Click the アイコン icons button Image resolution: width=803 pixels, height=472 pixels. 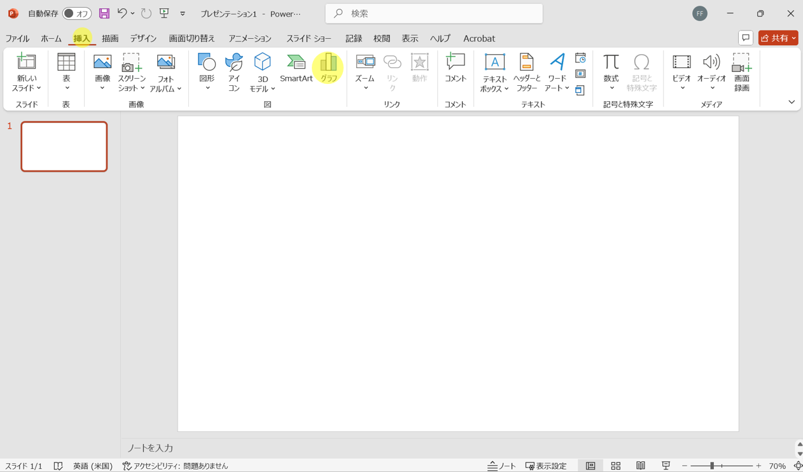pyautogui.click(x=234, y=72)
